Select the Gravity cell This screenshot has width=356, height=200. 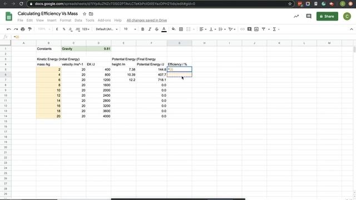tap(73, 49)
